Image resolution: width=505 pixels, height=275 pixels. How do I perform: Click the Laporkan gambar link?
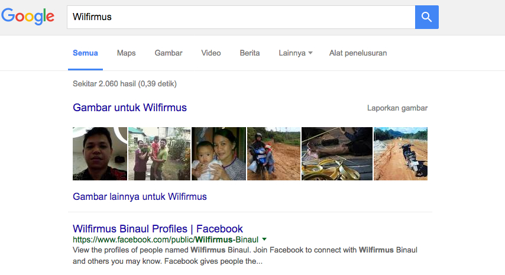(397, 108)
